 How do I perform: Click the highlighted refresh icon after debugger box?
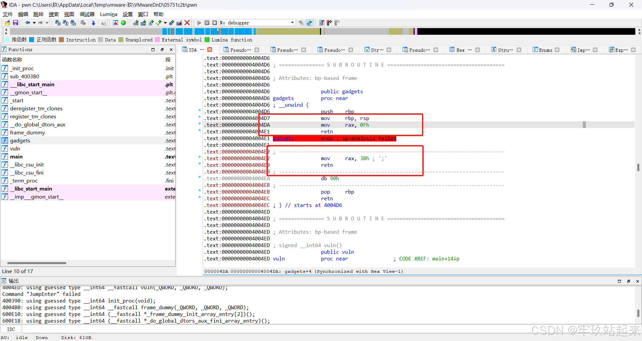click(x=309, y=23)
